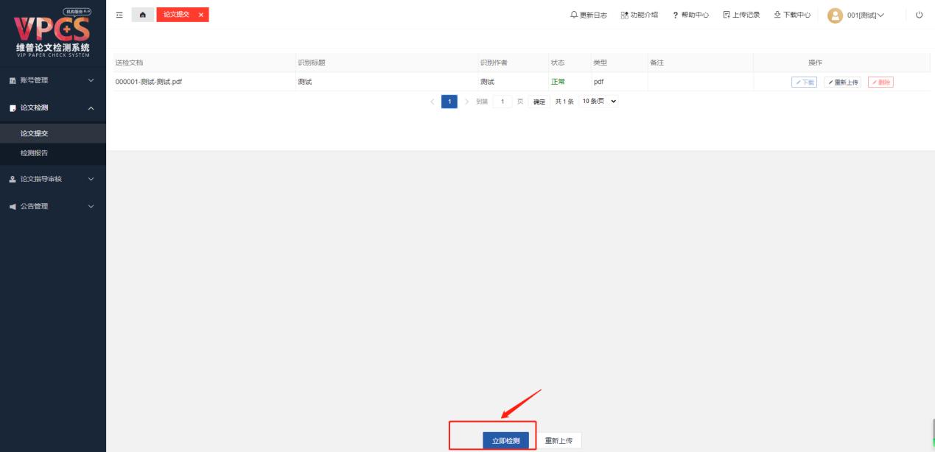Click the power logout icon
The width and height of the screenshot is (935, 452).
point(919,15)
